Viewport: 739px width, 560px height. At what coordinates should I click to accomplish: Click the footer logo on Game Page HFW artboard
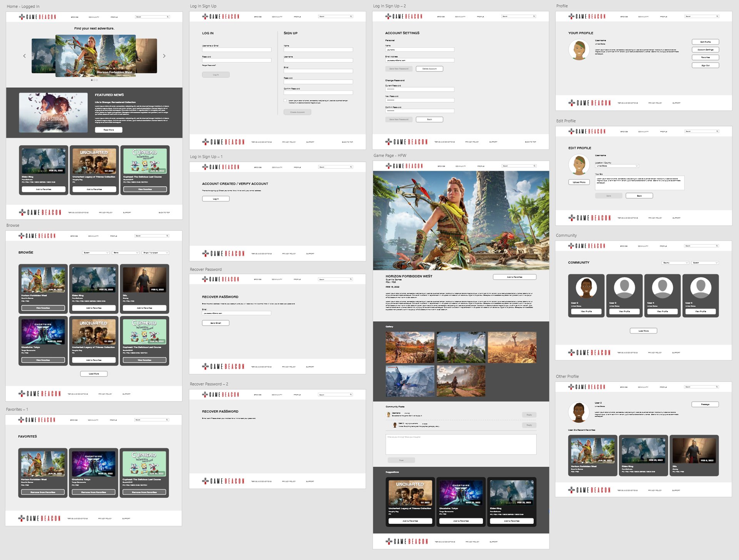(x=407, y=542)
